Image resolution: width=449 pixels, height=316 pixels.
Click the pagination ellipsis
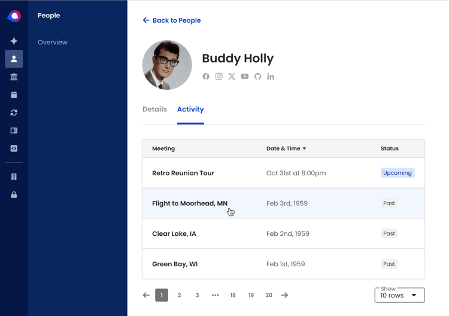coord(216,295)
